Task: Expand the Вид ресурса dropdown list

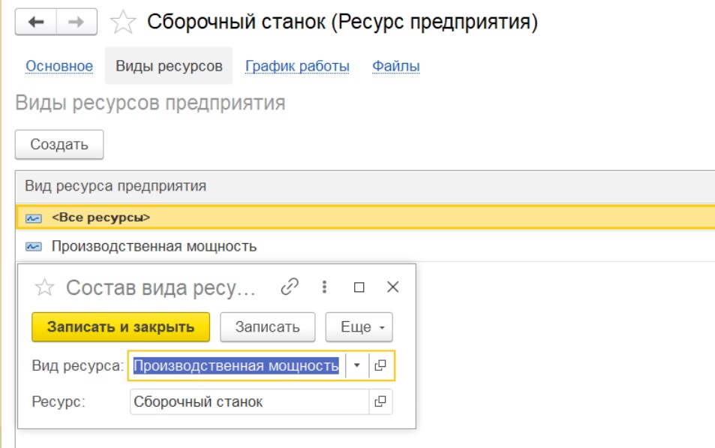Action: [x=357, y=365]
